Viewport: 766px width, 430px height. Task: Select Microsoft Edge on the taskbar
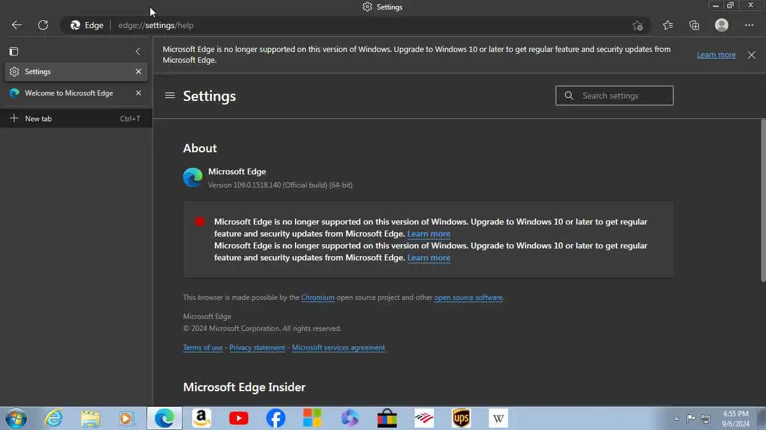pos(165,418)
